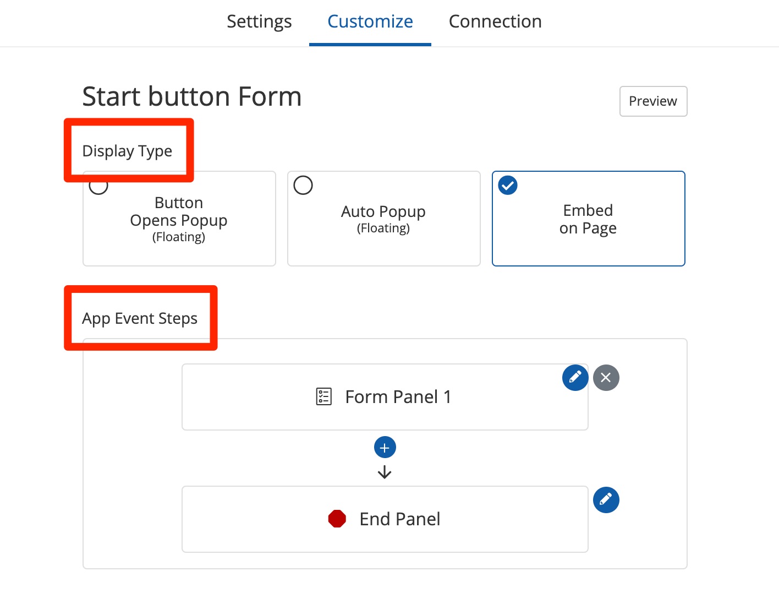
Task: Click the End Panel edit pencil icon
Action: [x=606, y=500]
